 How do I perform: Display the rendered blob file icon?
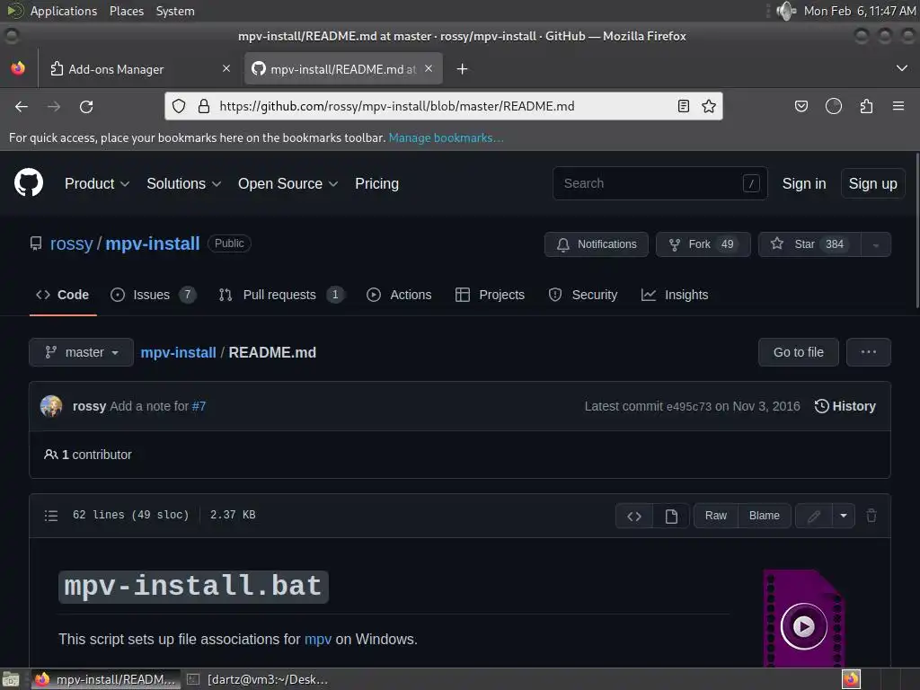point(671,517)
